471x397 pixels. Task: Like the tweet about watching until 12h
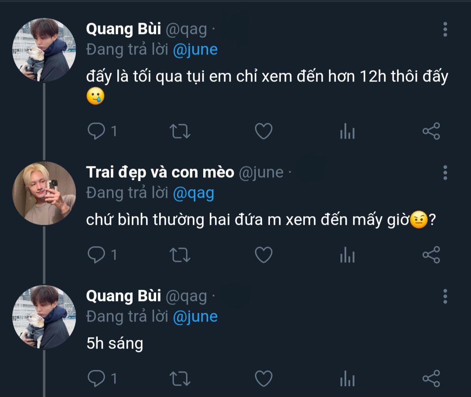click(x=263, y=131)
